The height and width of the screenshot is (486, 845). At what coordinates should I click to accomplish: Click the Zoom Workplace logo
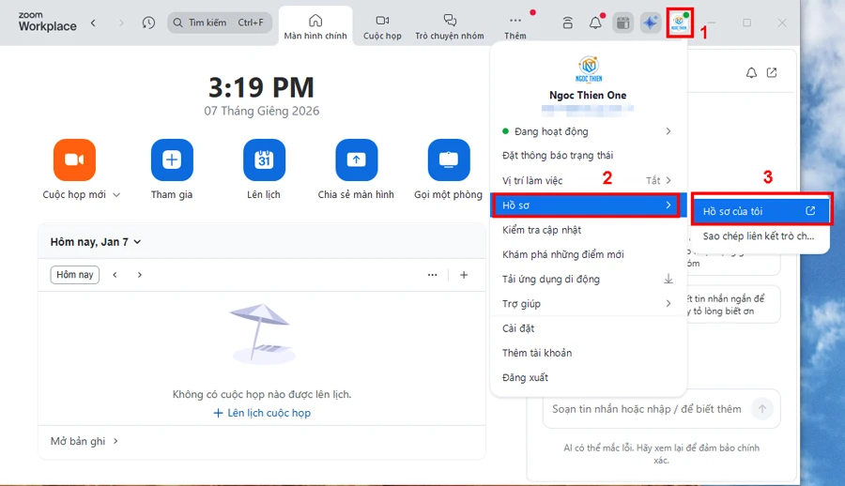point(48,22)
